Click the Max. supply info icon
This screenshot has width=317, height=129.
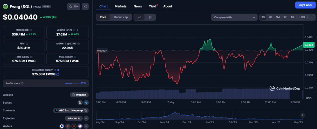(75, 57)
